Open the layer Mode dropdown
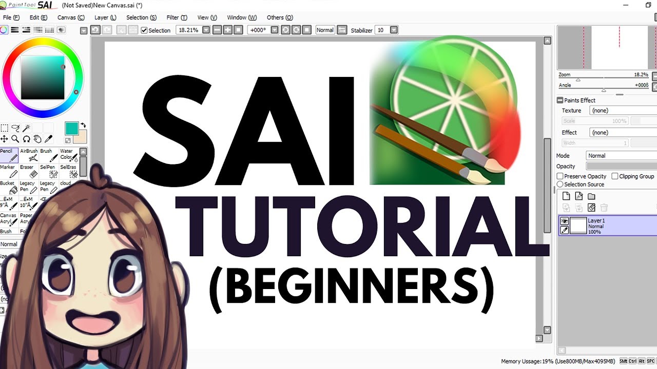Image resolution: width=657 pixels, height=369 pixels. [x=622, y=156]
